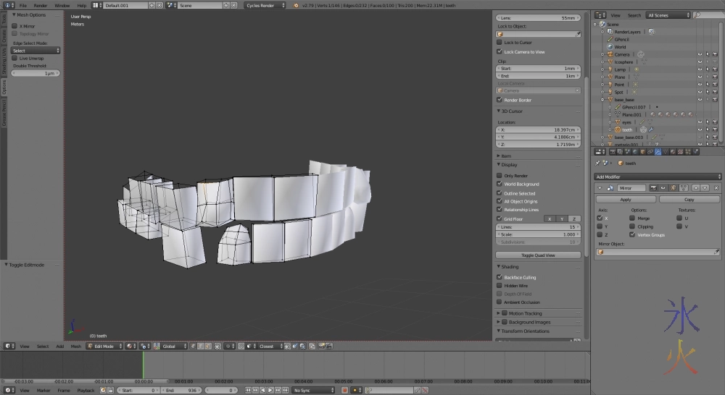Click the Mirror modifier's remove X icon
Viewport: 725px width, 395px height.
(x=716, y=188)
